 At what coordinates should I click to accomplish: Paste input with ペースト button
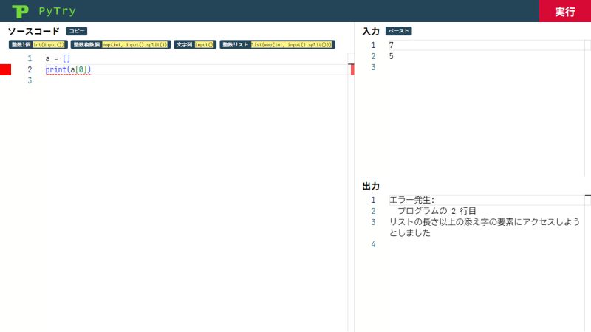coord(398,31)
